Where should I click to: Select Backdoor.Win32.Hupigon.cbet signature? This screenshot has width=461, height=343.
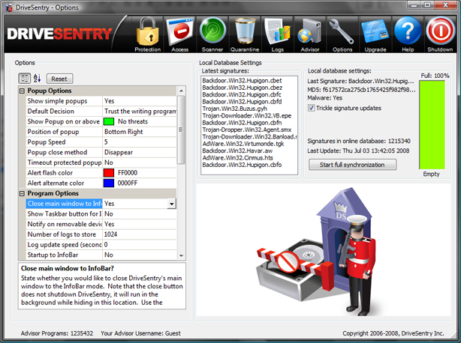242,80
